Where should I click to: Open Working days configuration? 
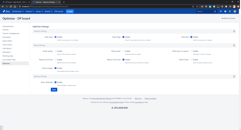pyautogui.click(x=8, y=56)
